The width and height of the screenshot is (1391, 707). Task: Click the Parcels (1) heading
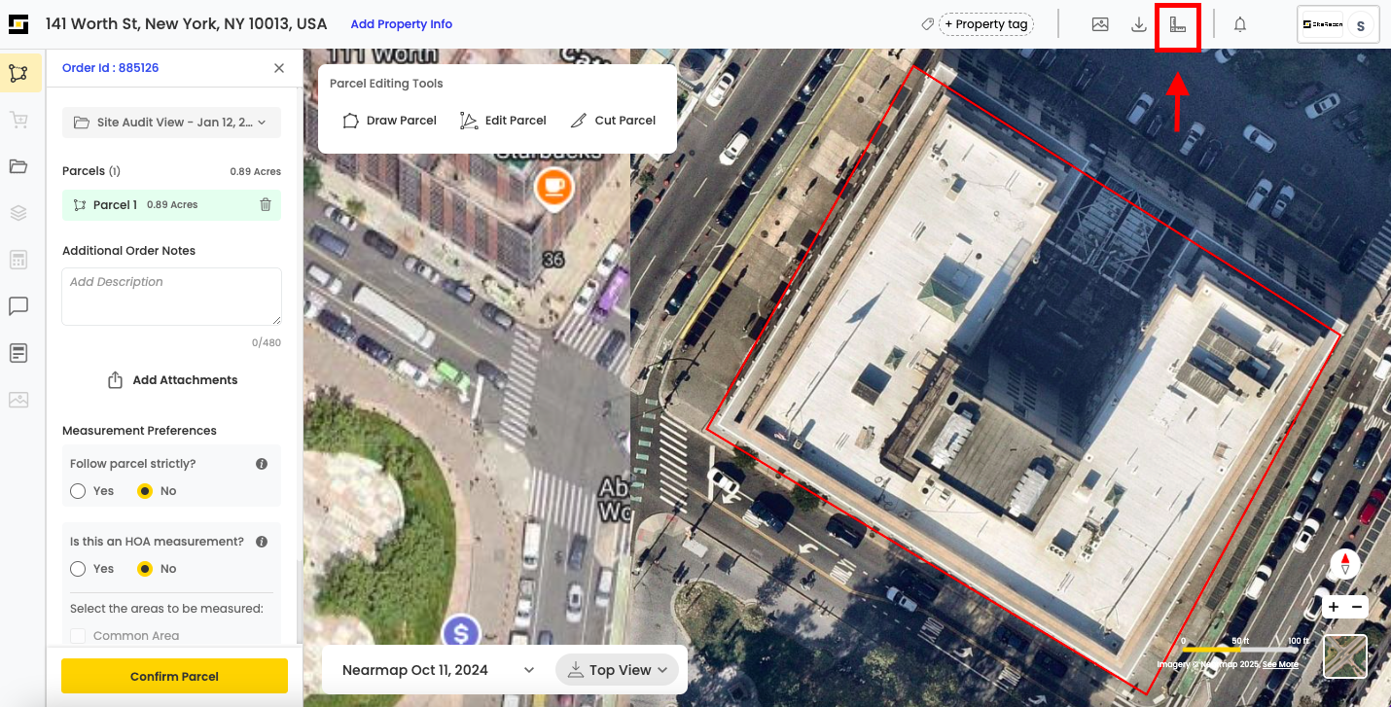91,171
